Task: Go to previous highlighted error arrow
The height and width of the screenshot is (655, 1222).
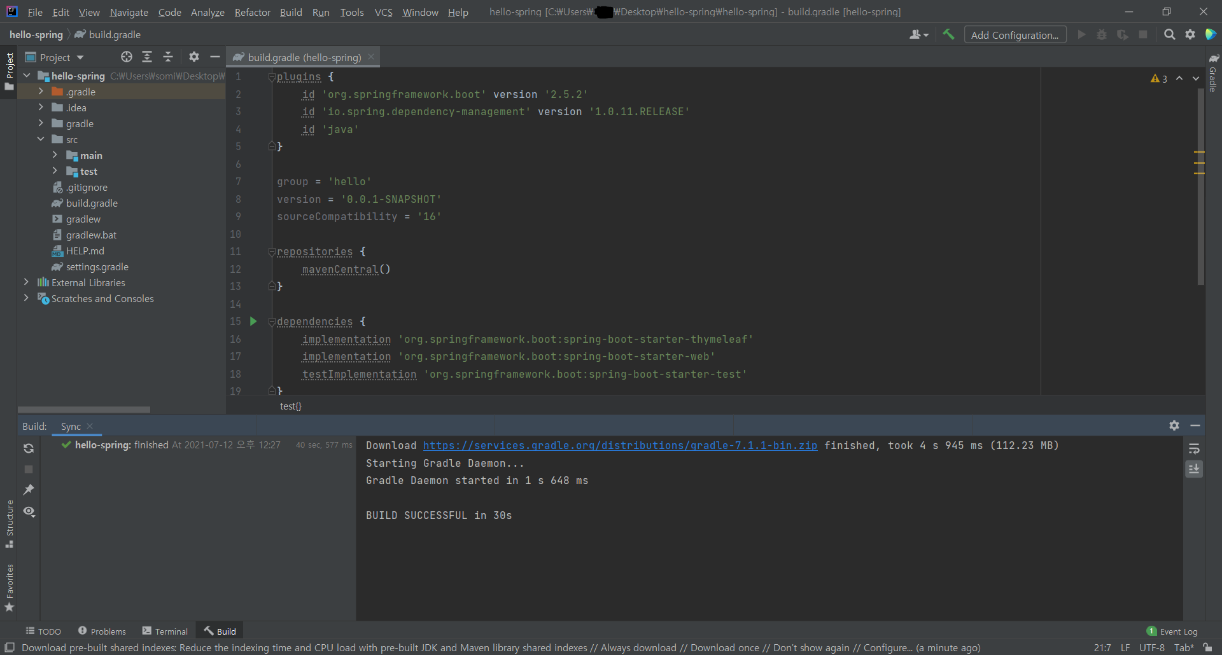Action: pos(1179,78)
